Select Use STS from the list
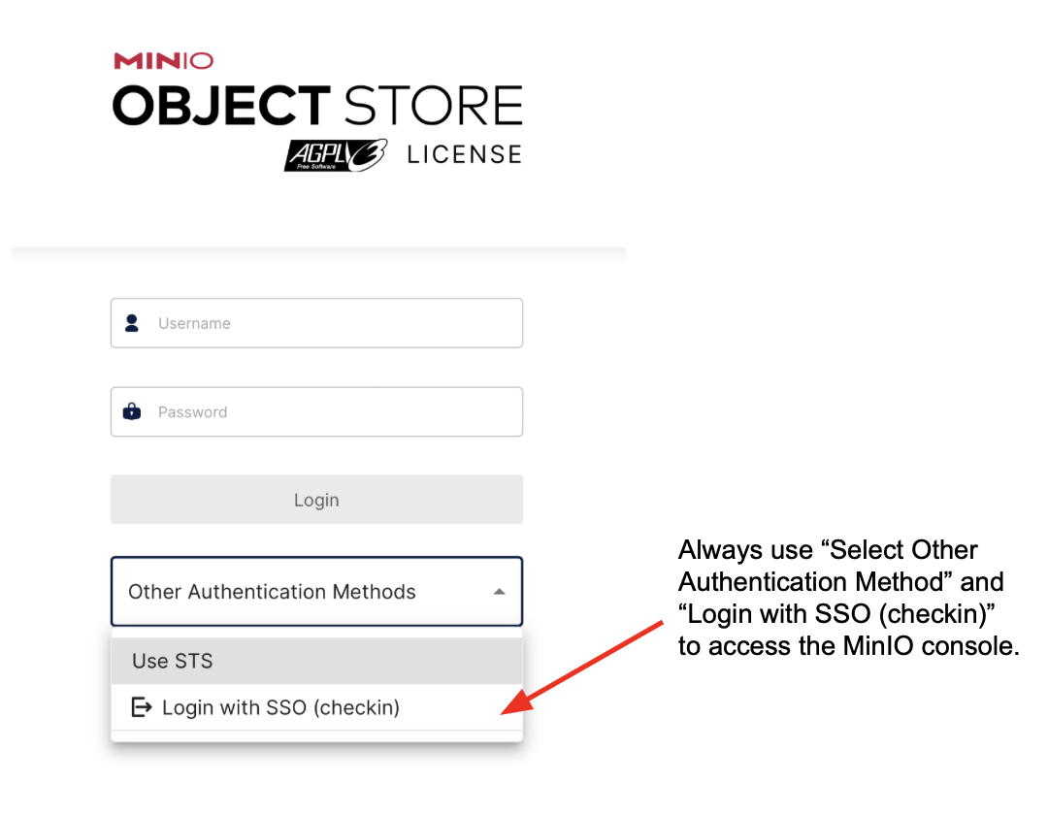 click(173, 661)
